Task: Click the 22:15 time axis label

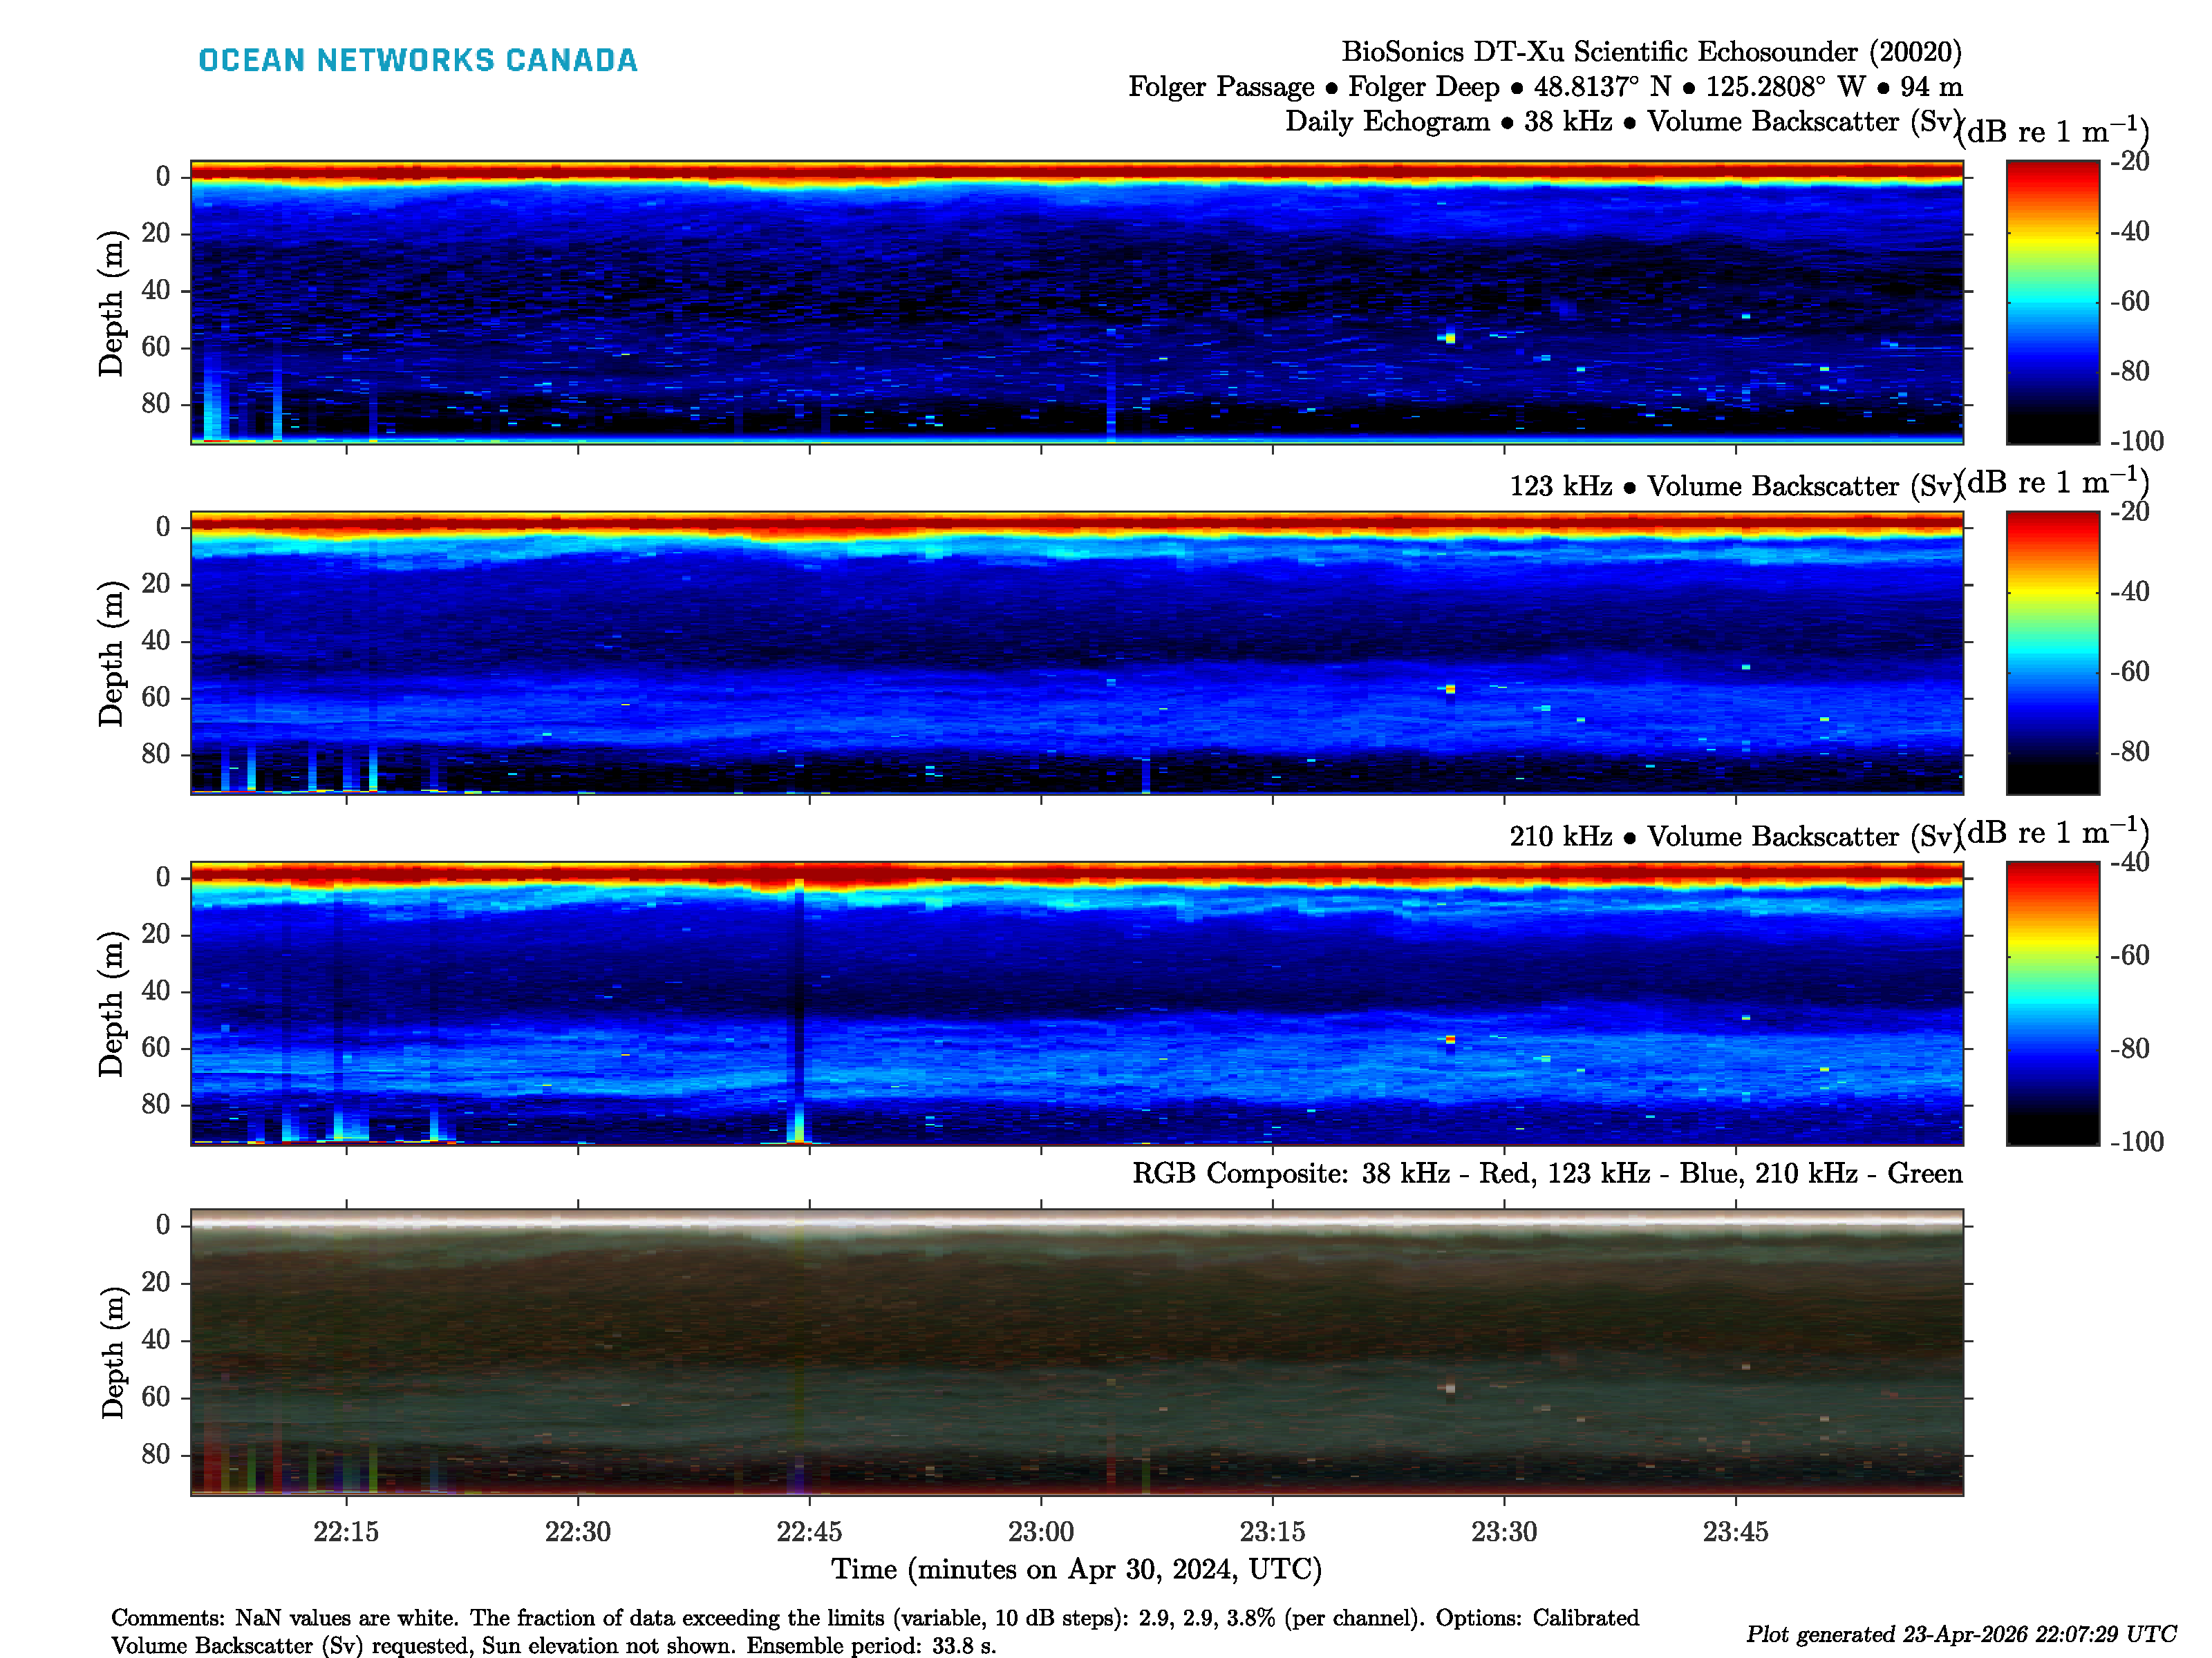Action: pos(346,1531)
